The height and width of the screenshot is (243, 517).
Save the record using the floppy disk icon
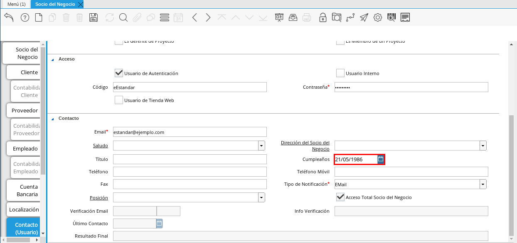click(94, 17)
